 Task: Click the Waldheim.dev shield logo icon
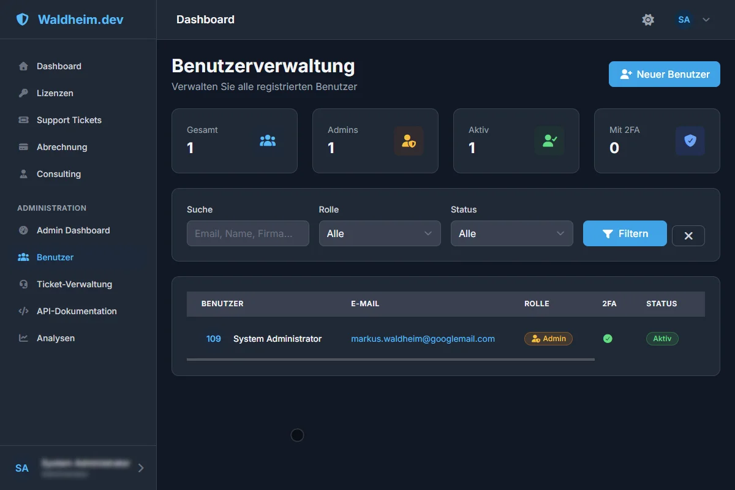point(23,20)
